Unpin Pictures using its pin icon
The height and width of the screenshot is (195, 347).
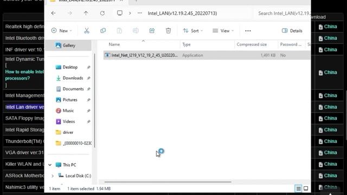pos(88,100)
